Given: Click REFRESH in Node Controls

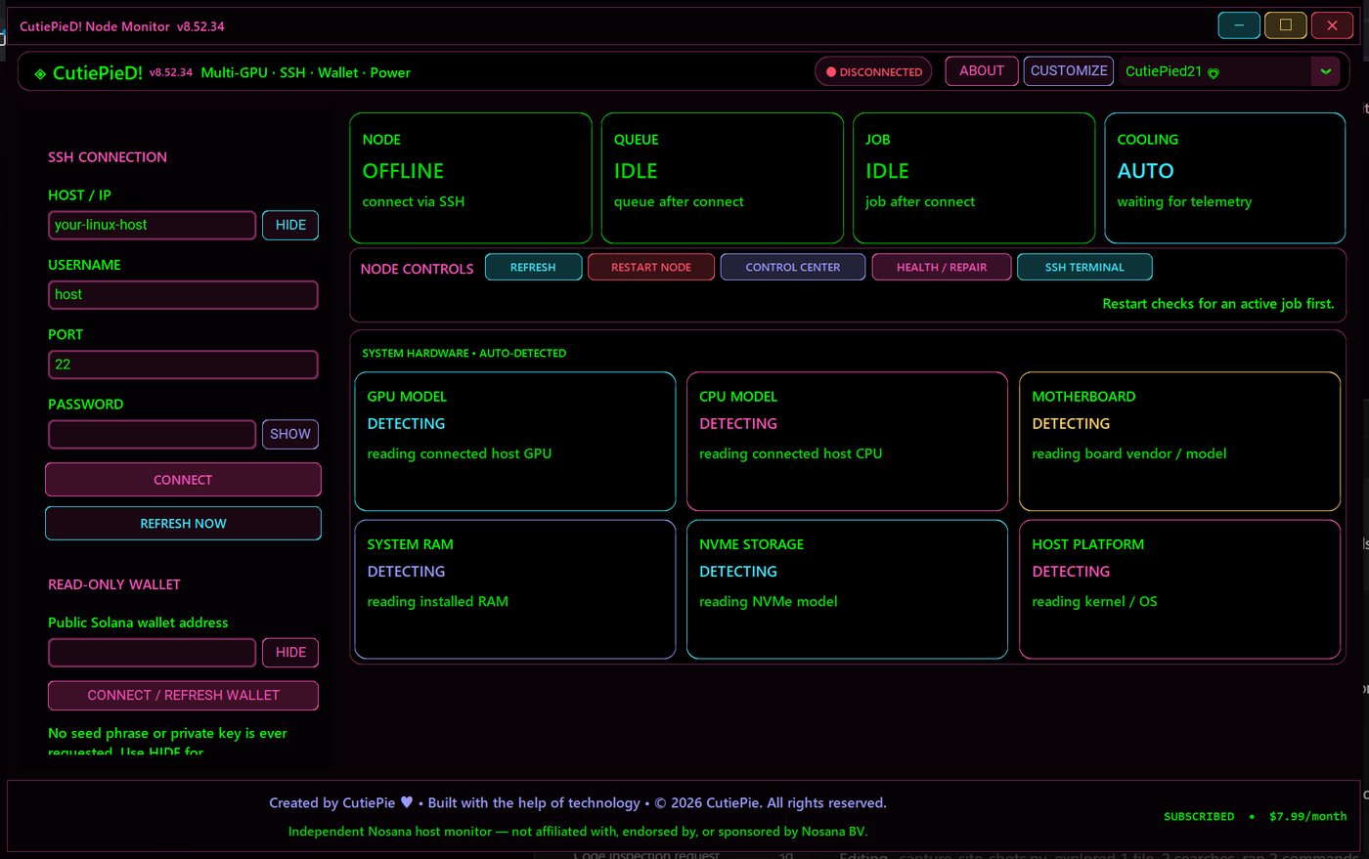Looking at the screenshot, I should click(533, 267).
